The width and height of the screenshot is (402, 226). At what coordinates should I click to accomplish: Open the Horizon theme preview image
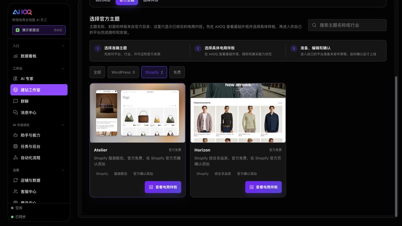pos(238,113)
